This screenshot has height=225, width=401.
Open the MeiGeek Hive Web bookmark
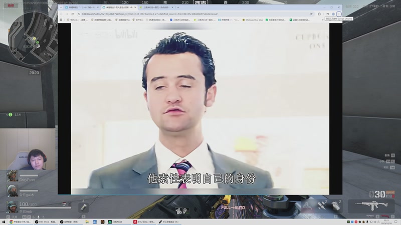[253, 19]
